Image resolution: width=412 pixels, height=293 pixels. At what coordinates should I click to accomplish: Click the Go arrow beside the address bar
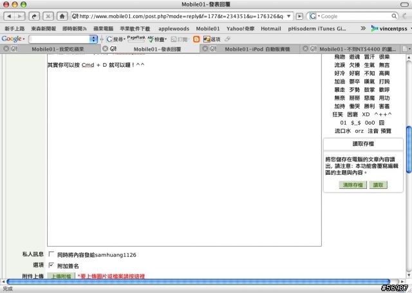(299, 16)
